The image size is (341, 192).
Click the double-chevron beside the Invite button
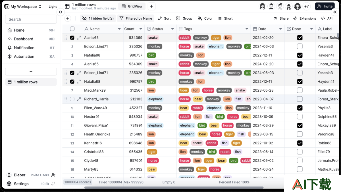pos(335,12)
